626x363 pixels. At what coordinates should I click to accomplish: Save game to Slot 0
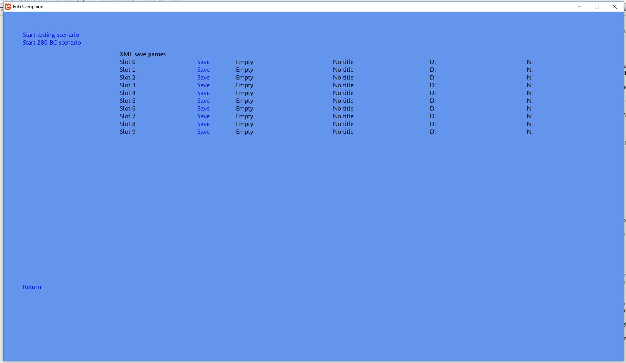tap(203, 62)
